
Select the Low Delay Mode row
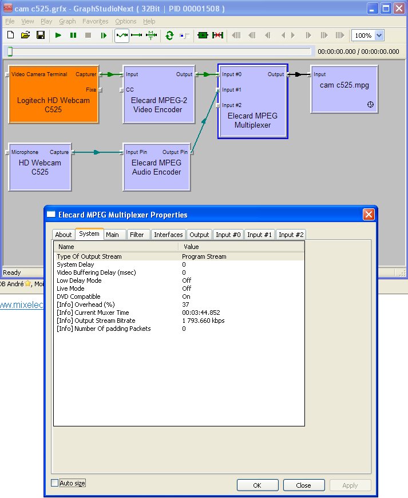point(179,280)
